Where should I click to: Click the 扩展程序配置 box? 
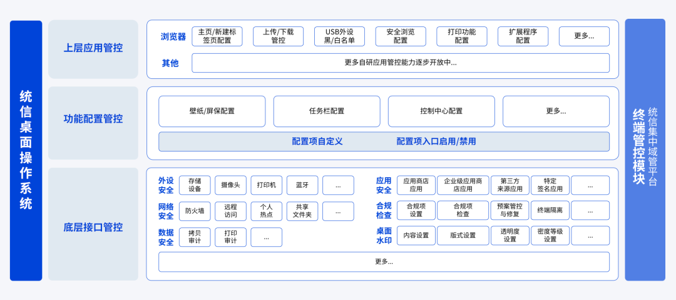coord(523,36)
